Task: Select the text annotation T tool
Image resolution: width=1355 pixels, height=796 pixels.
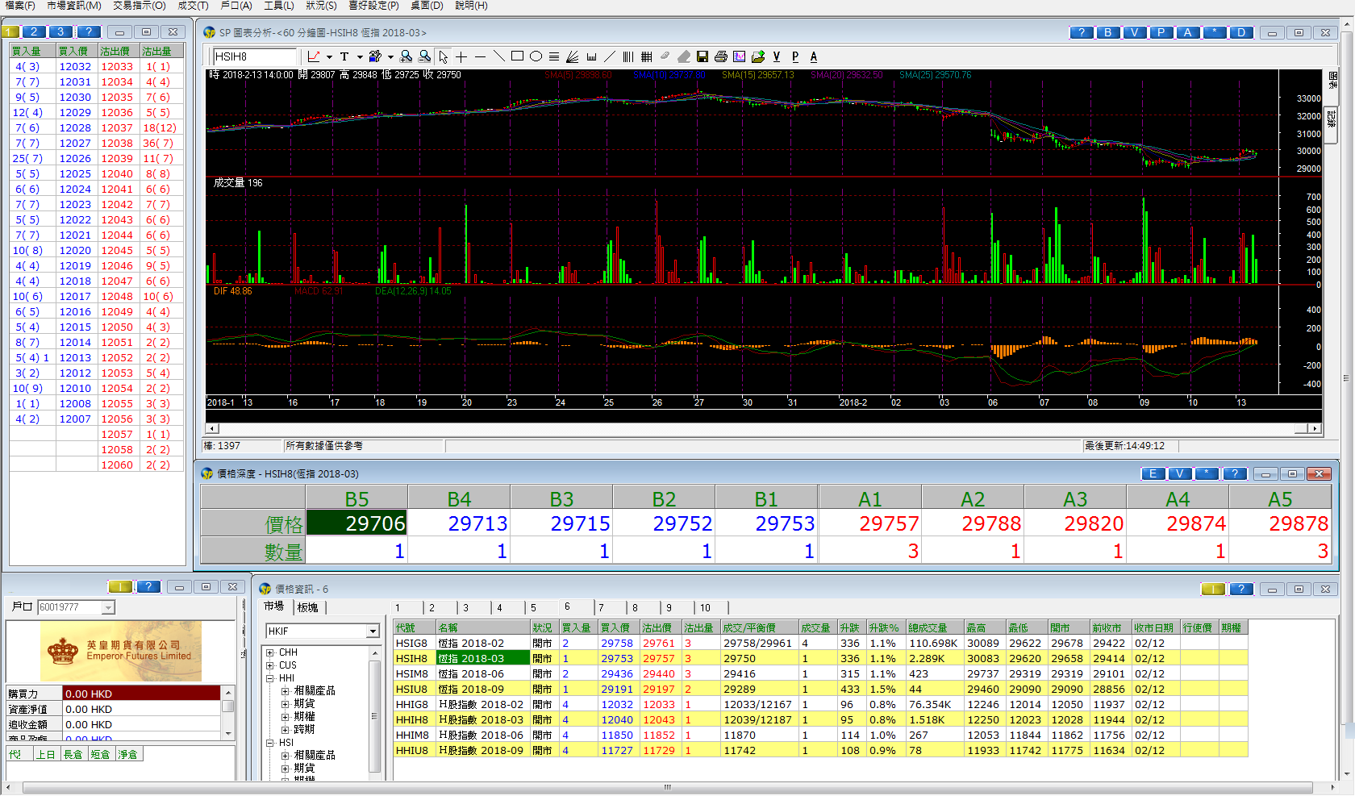Action: click(x=344, y=56)
